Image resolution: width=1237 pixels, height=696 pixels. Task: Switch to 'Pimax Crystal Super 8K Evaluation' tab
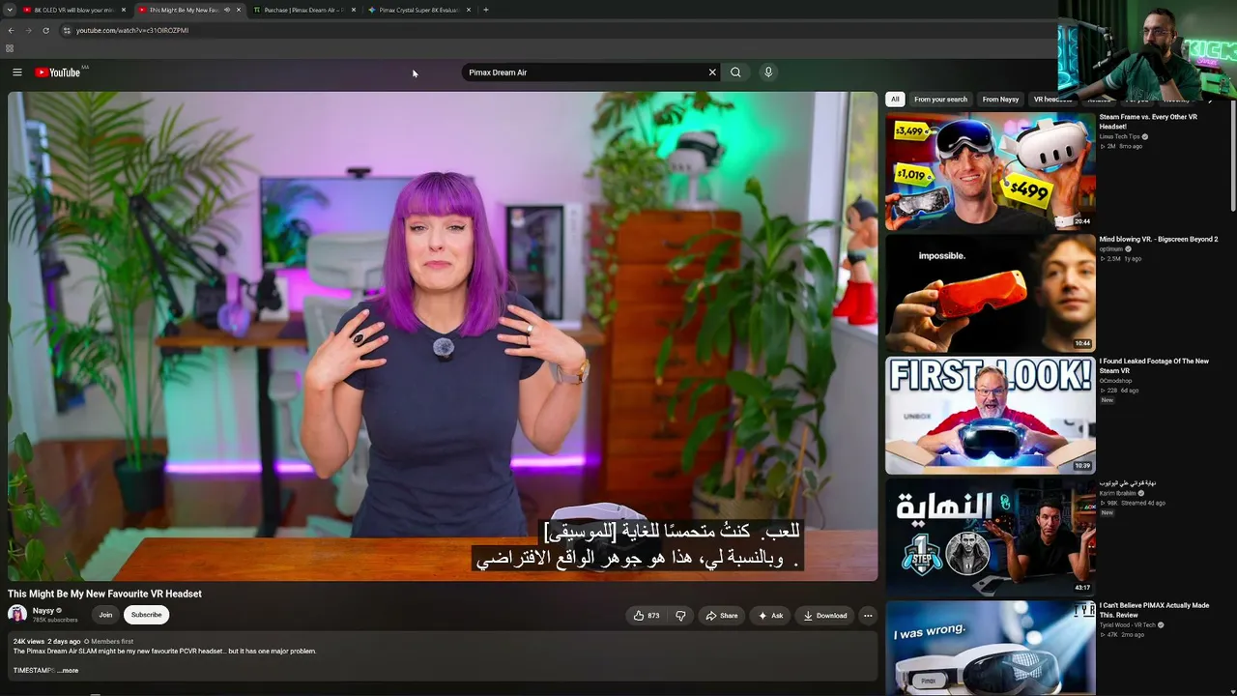(x=419, y=10)
